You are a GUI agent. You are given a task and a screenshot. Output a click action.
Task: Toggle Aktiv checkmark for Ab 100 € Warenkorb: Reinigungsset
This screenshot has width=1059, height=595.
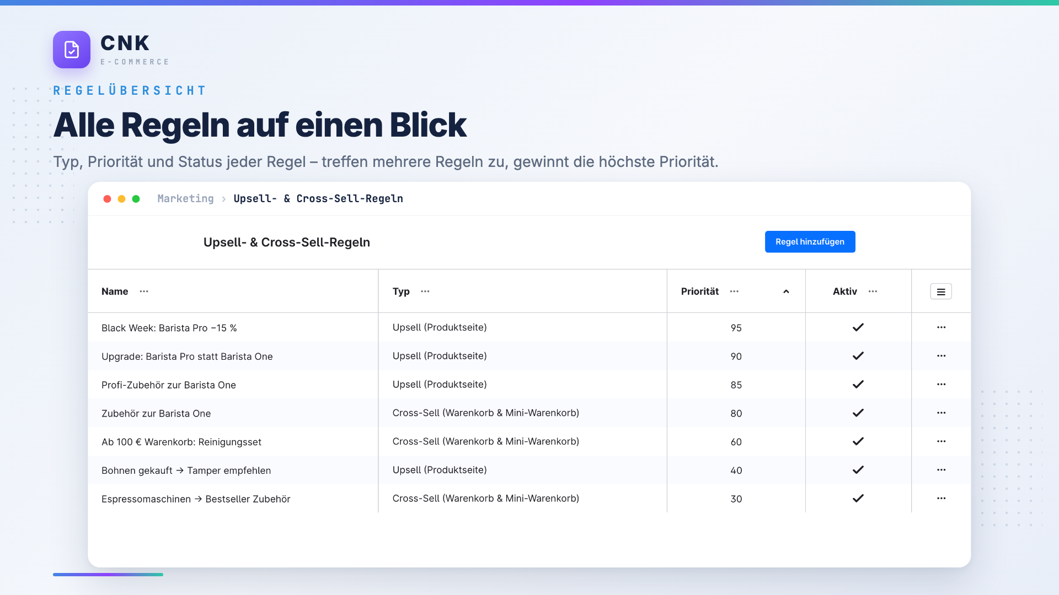coord(858,441)
